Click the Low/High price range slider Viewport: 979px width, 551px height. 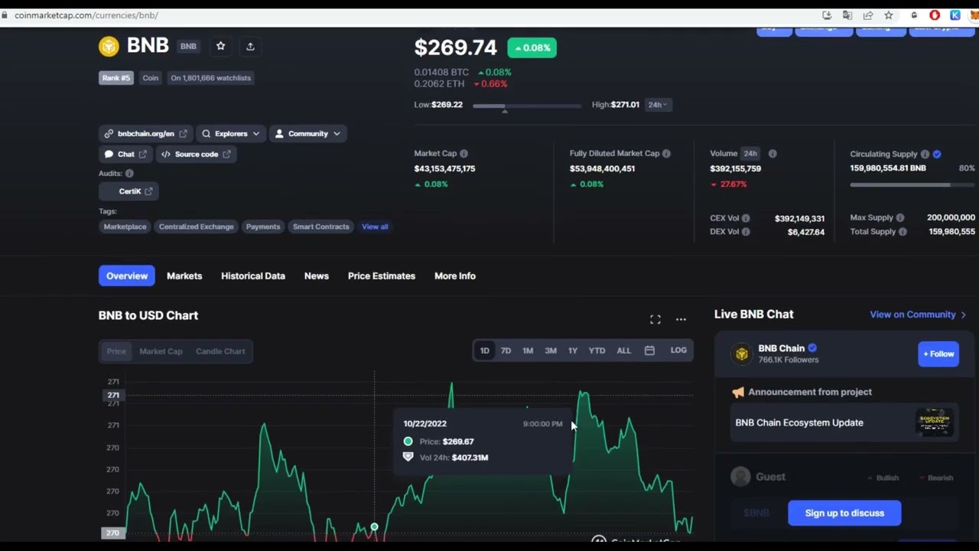coord(527,106)
